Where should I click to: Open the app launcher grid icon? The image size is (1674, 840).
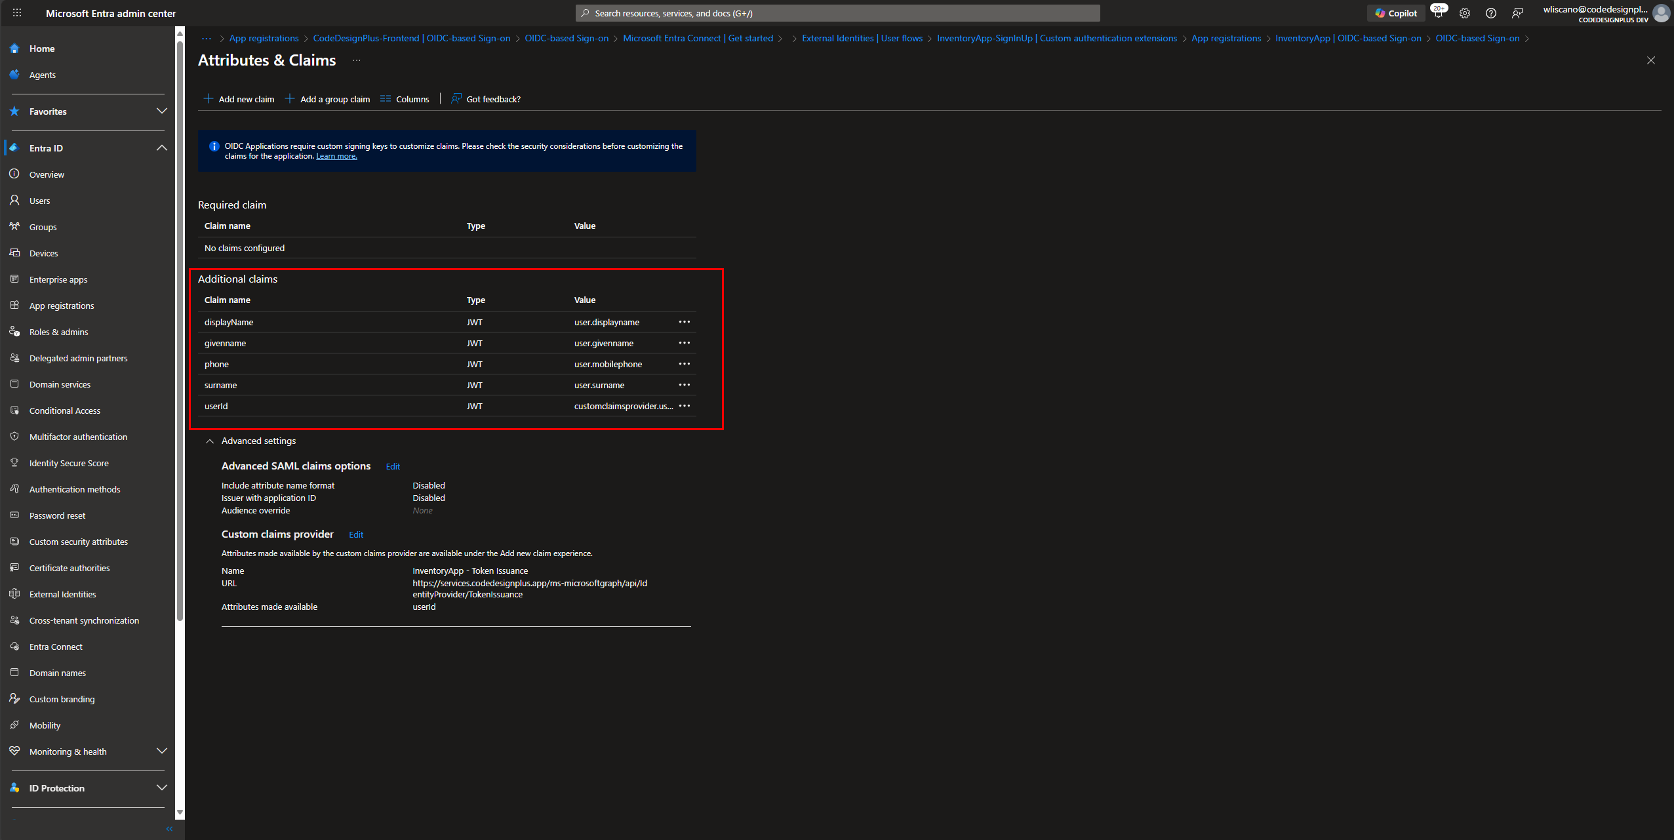17,12
